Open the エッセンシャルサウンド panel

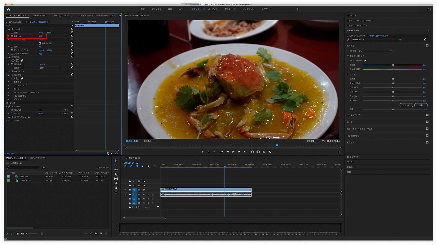pos(357,26)
